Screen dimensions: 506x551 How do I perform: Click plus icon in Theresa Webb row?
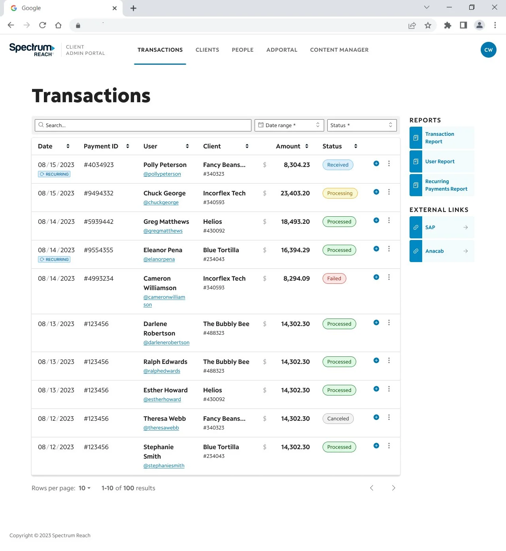376,417
